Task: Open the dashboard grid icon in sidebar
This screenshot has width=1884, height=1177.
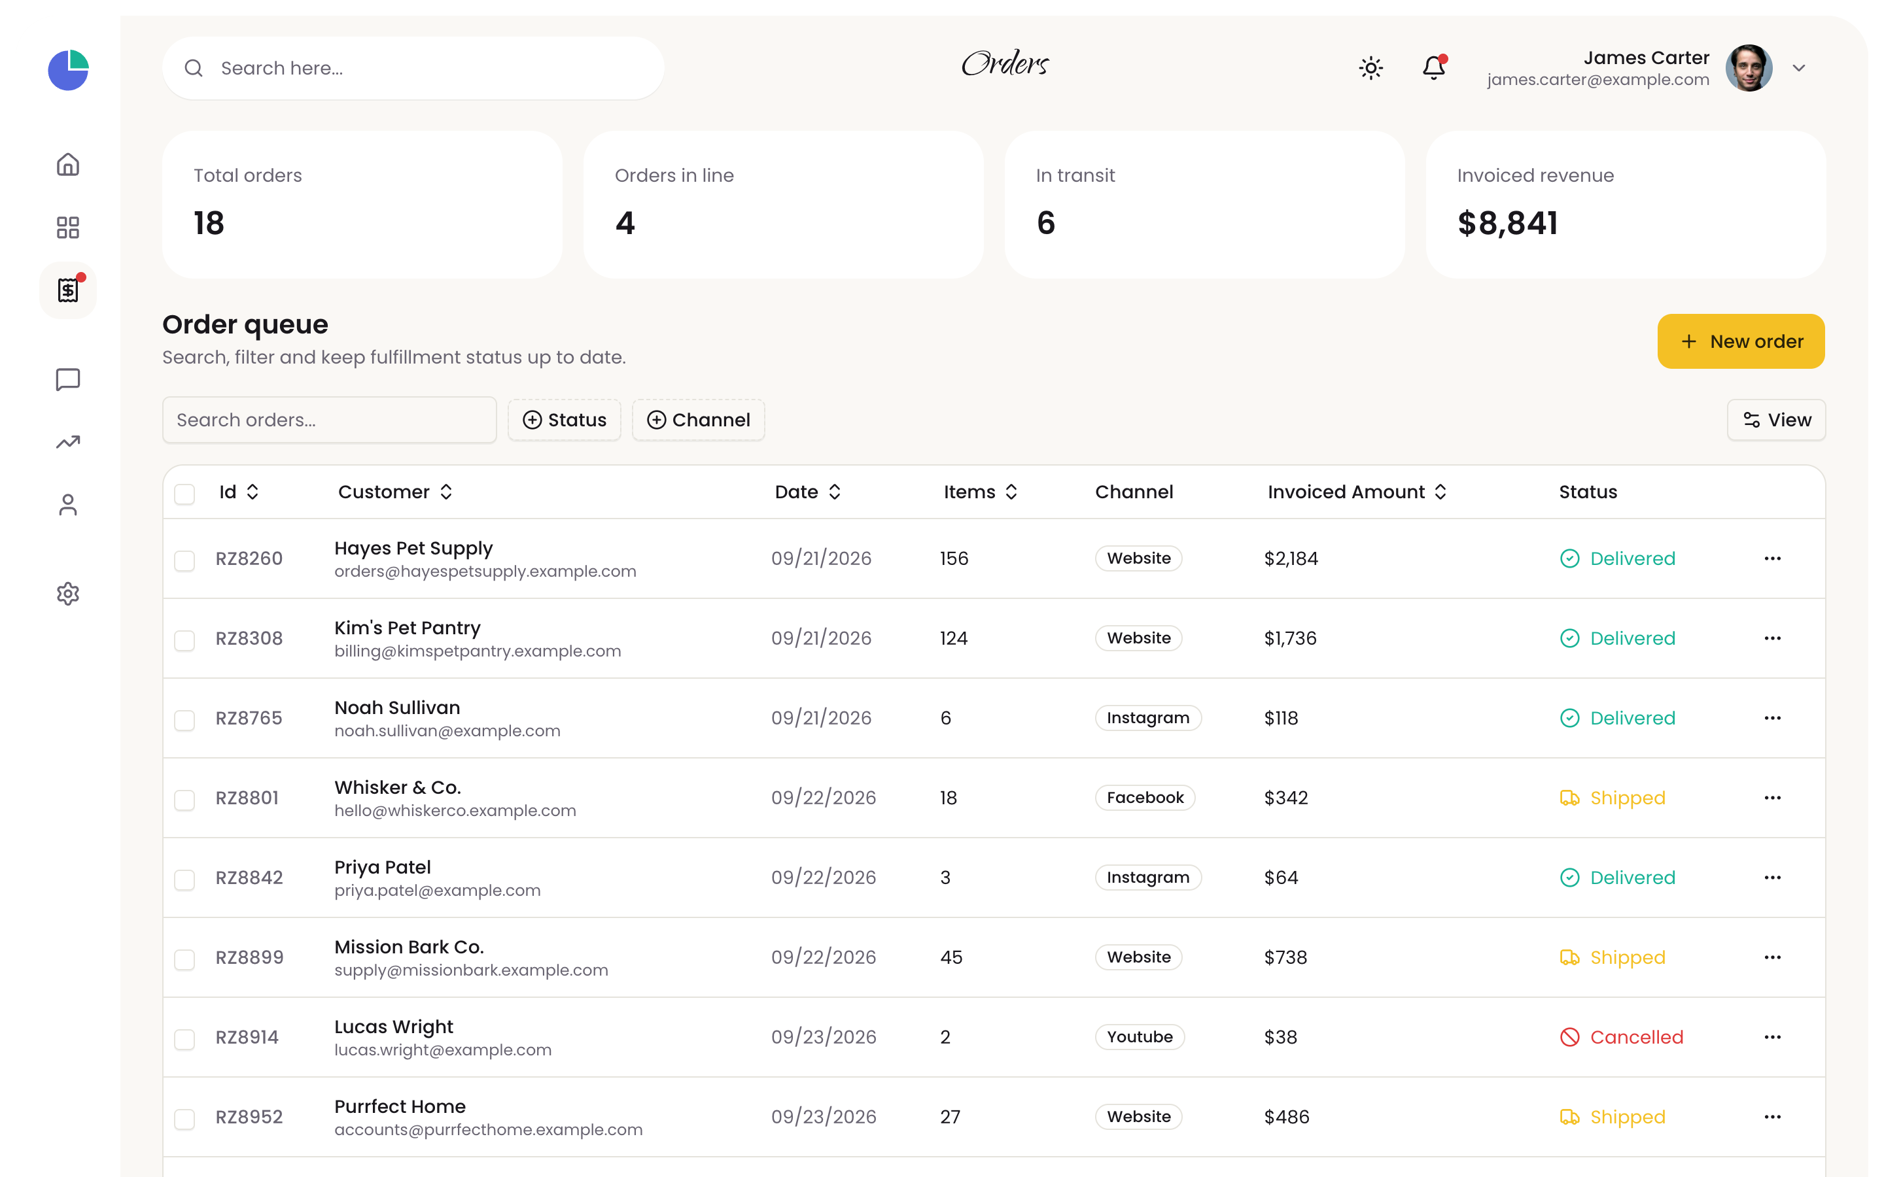Action: coord(69,228)
